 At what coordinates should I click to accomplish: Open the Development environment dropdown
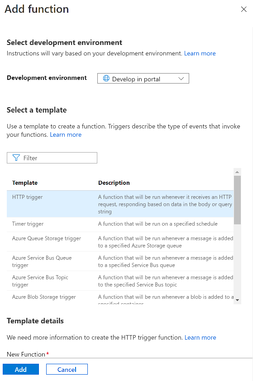[x=143, y=79]
